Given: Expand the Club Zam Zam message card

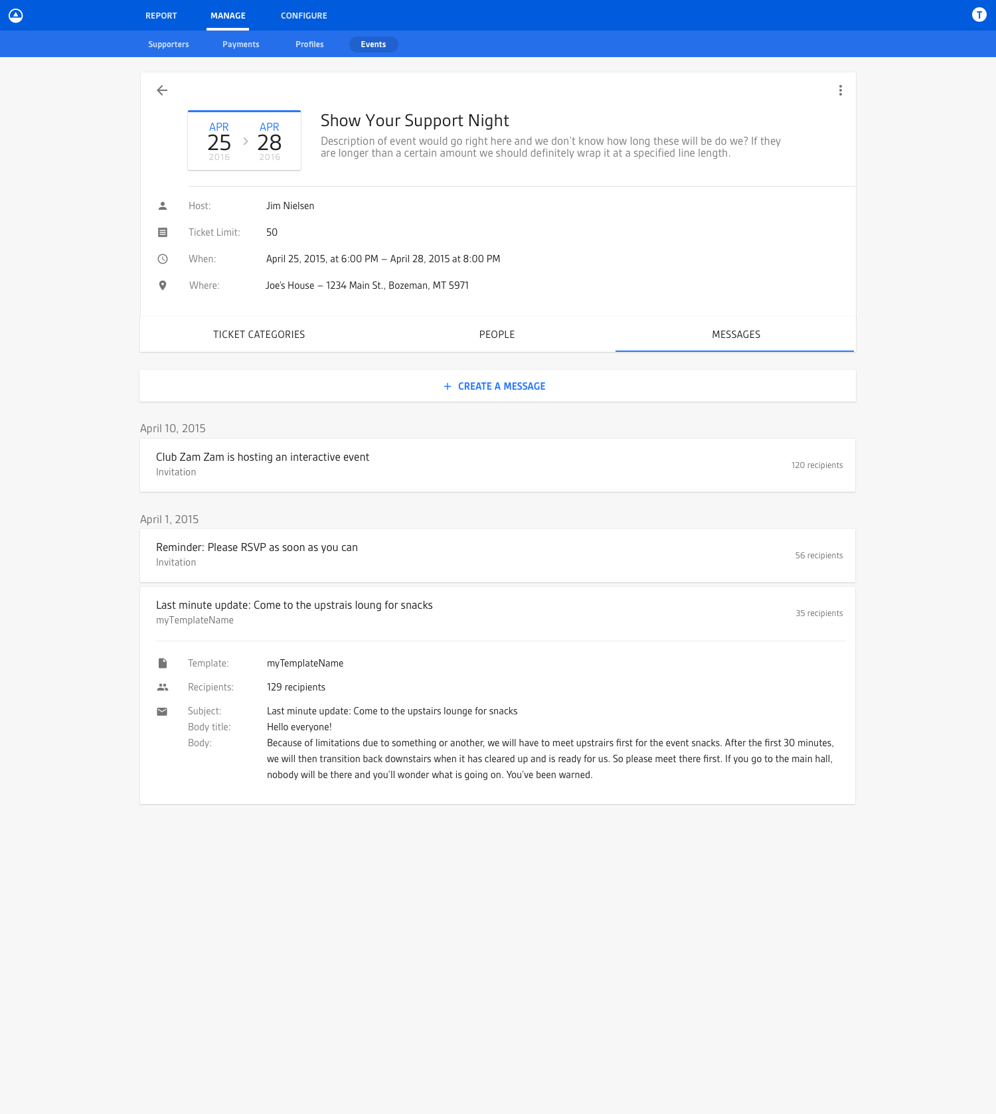Looking at the screenshot, I should [497, 465].
